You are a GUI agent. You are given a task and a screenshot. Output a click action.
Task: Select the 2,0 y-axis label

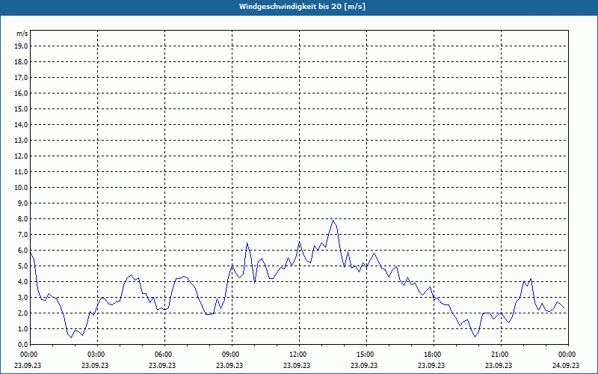[22, 313]
